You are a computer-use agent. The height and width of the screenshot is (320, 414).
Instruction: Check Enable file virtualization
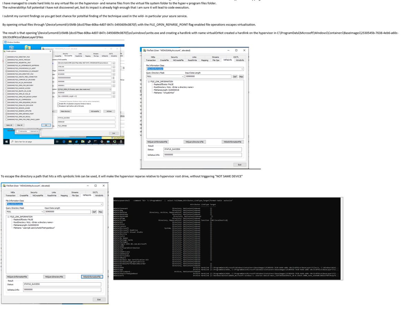click(58, 104)
